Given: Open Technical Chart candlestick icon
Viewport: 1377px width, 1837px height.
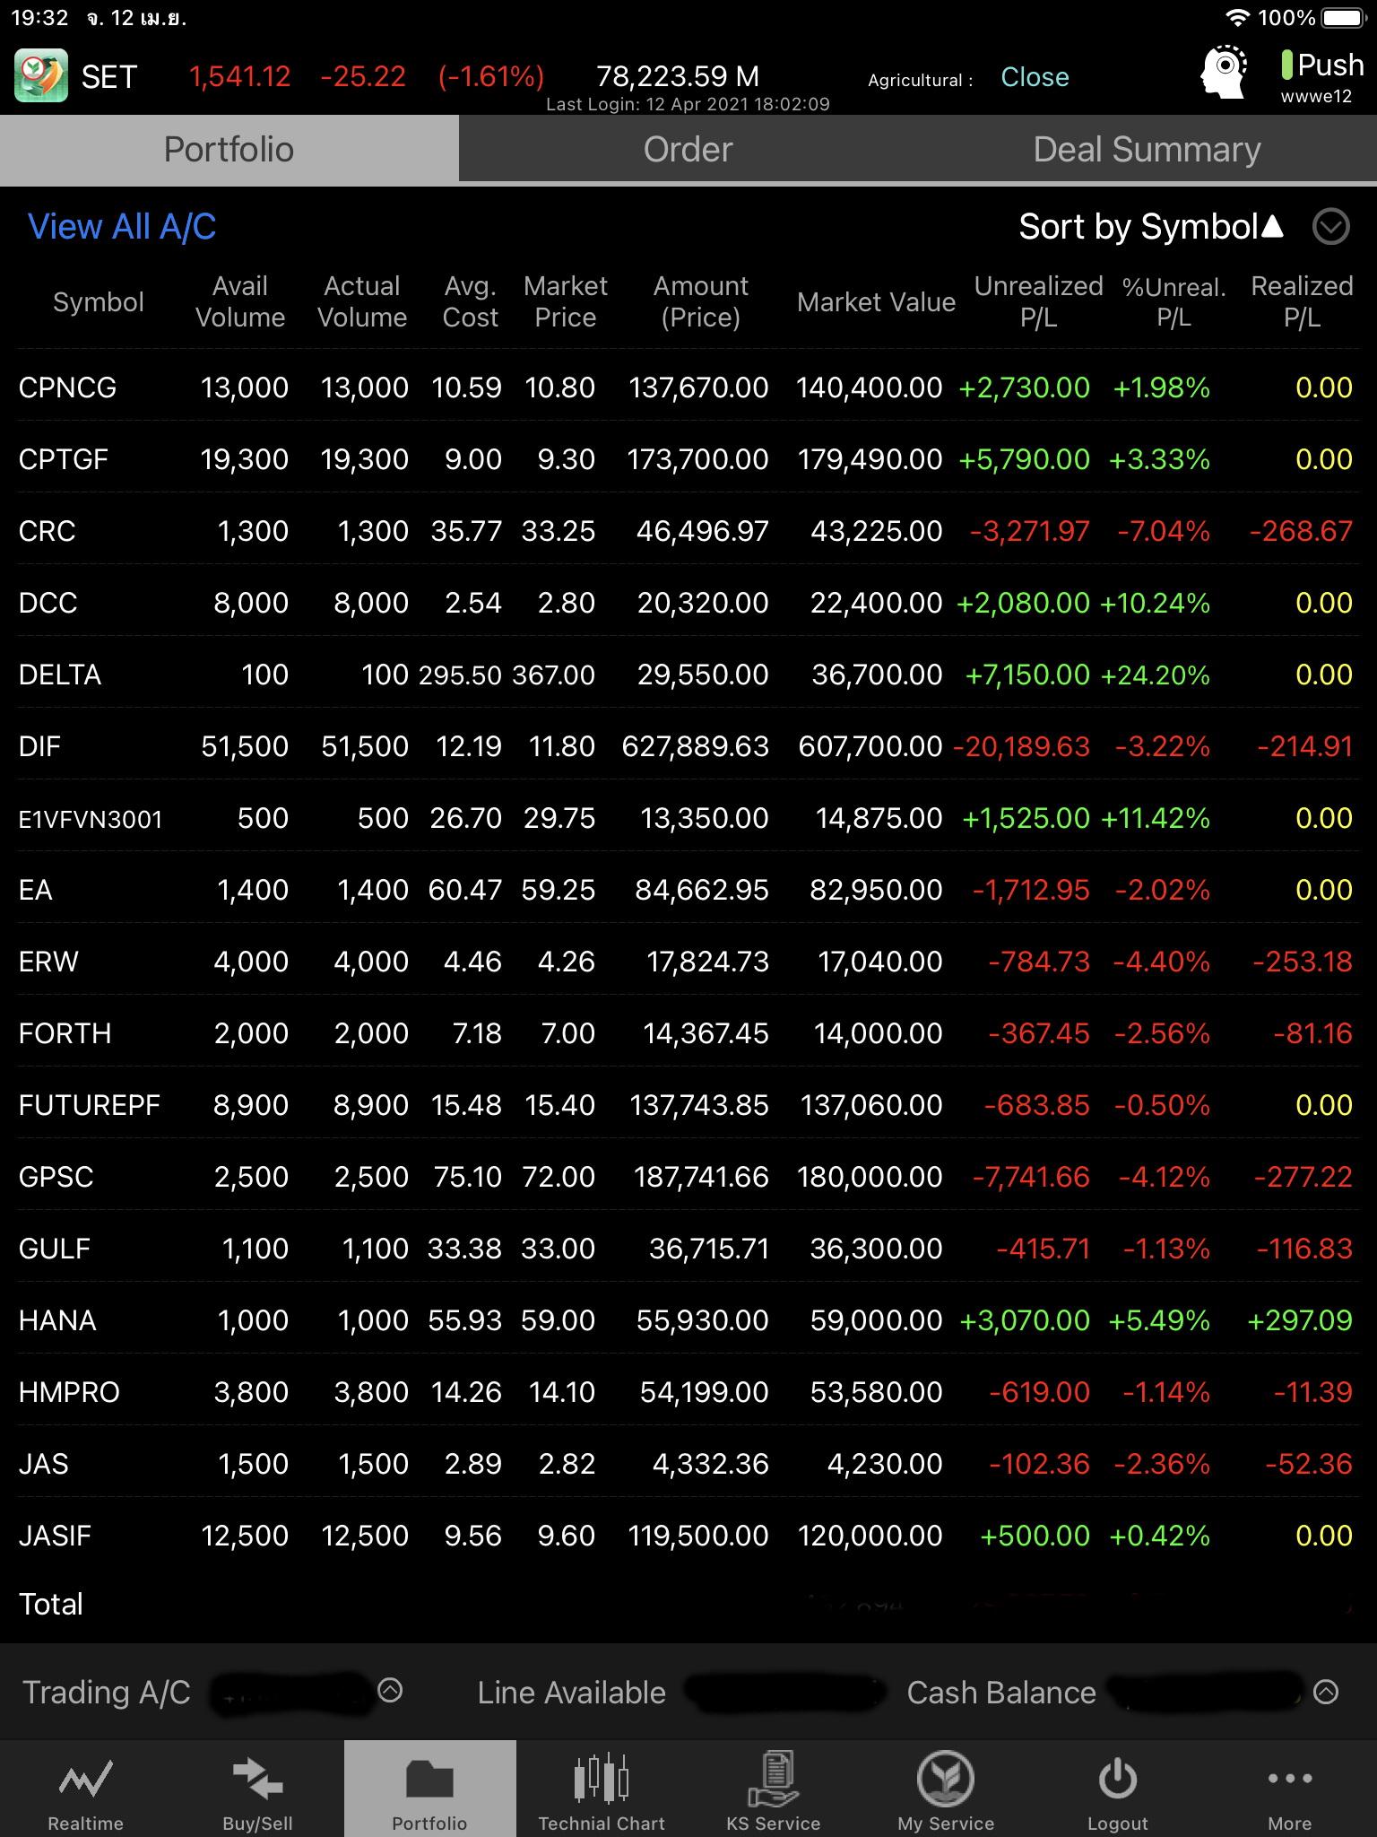Looking at the screenshot, I should coord(602,1778).
